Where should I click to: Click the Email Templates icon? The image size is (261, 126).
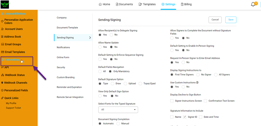pyautogui.click(x=3, y=52)
